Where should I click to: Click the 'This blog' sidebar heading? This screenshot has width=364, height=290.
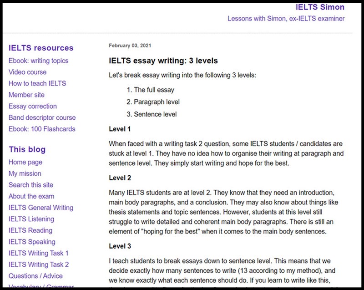pos(27,149)
